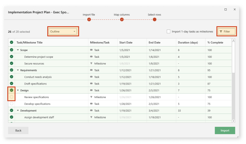Click 87 percent complete in Draft specifications
The image size is (246, 144).
point(209,84)
